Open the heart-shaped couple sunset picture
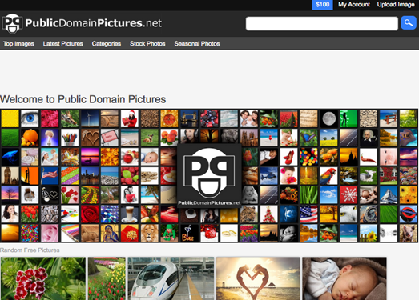This screenshot has width=419, height=300. click(x=258, y=278)
